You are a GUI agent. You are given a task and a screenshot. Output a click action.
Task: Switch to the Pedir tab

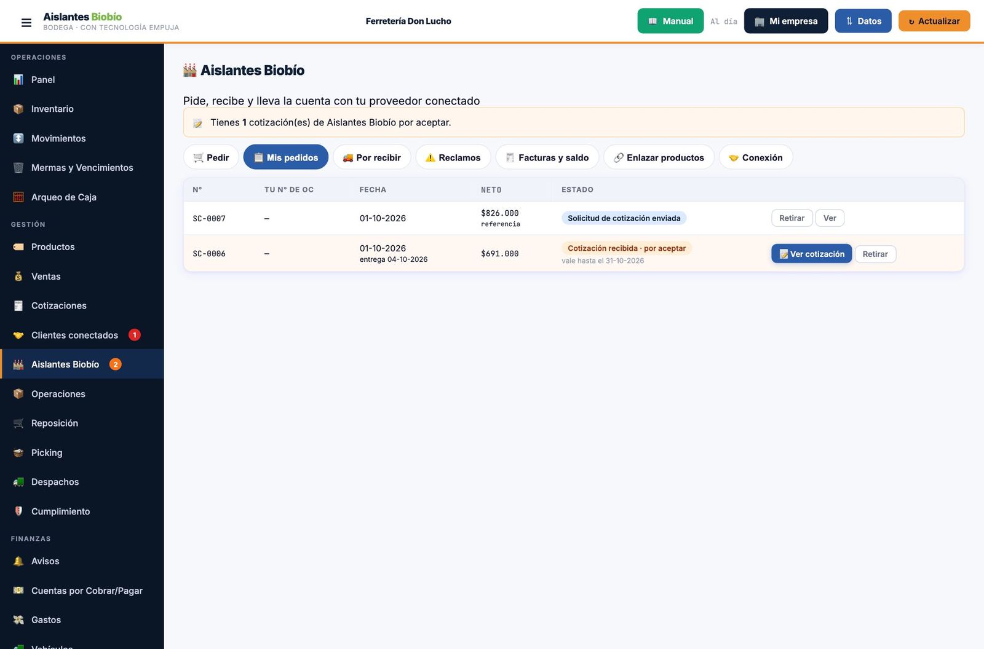click(x=211, y=157)
